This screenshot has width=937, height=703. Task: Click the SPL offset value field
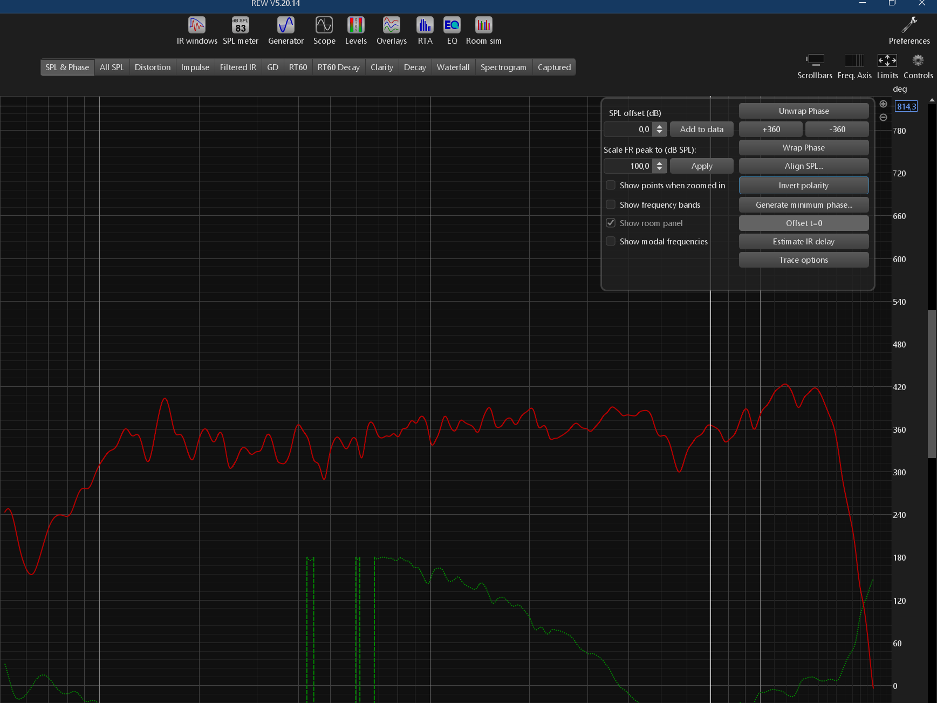click(628, 129)
